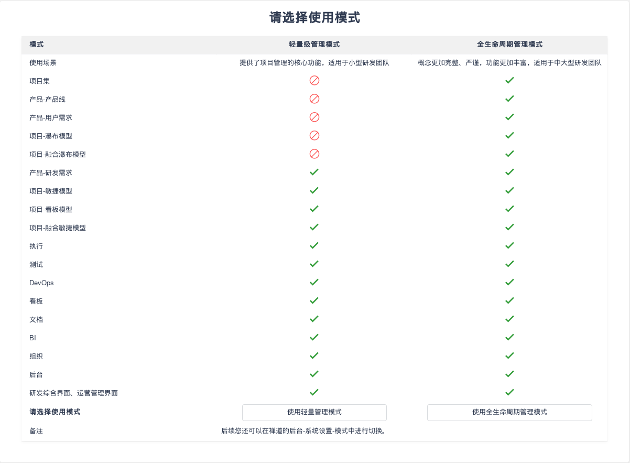Click lightweight-mode checkmark in 看板 row
The image size is (630, 463).
pyautogui.click(x=314, y=300)
